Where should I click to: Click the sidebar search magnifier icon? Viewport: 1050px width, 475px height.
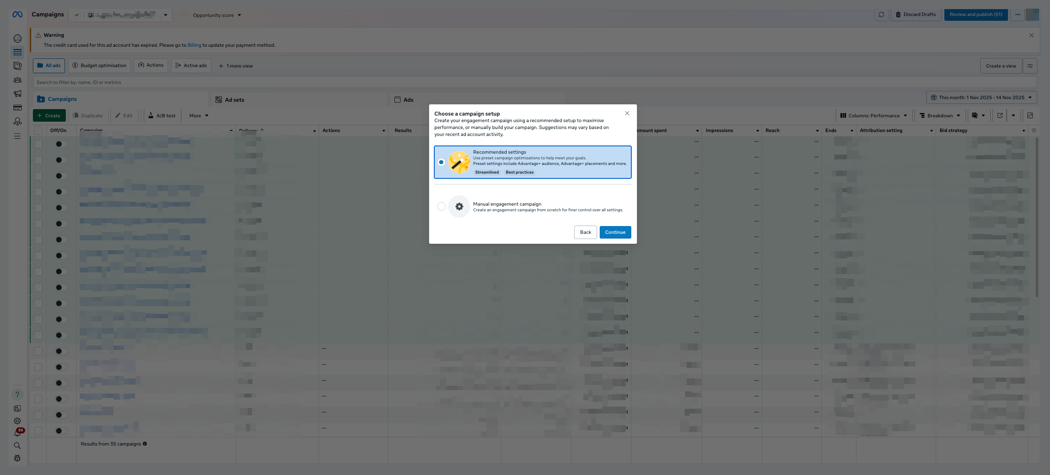tap(17, 446)
